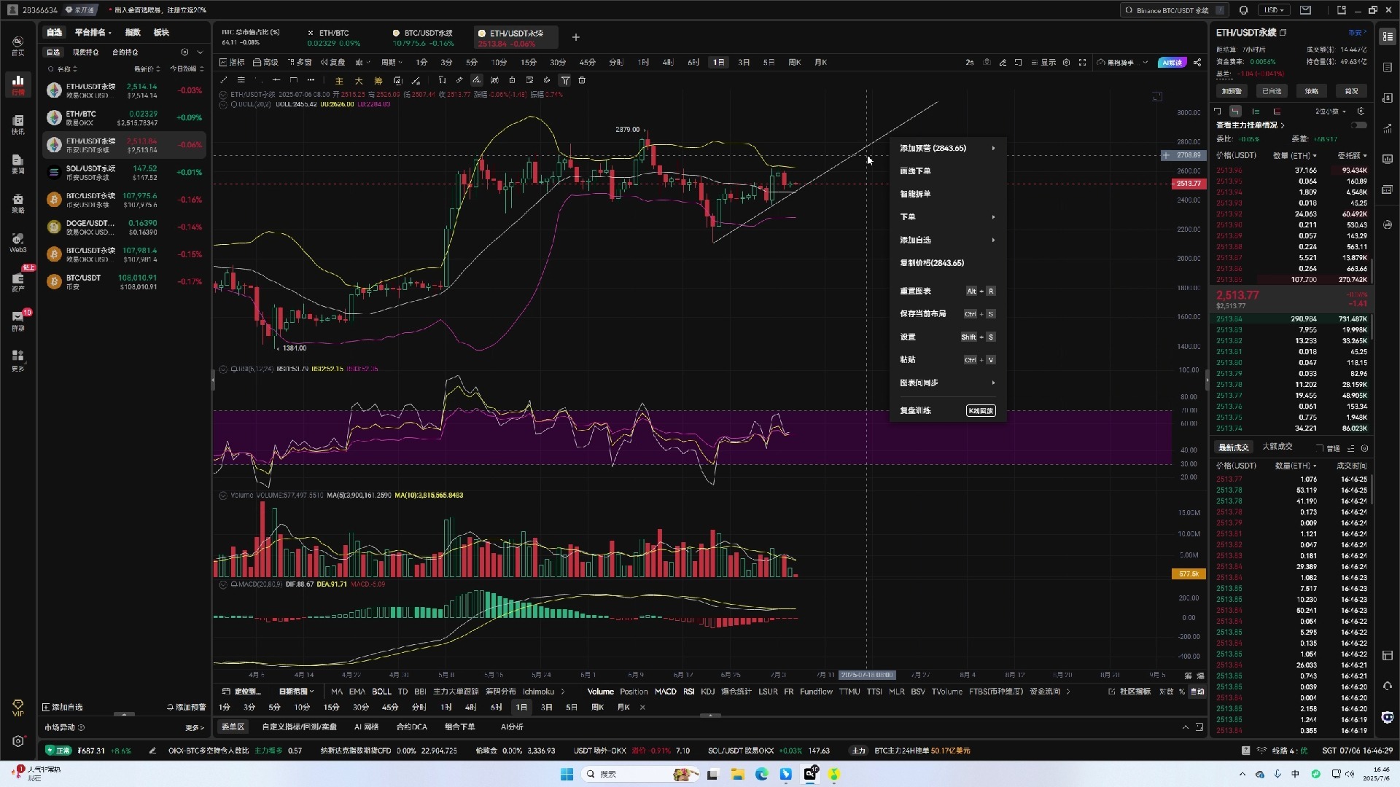1400x787 pixels.
Task: Click the 加预警 button
Action: click(1232, 91)
